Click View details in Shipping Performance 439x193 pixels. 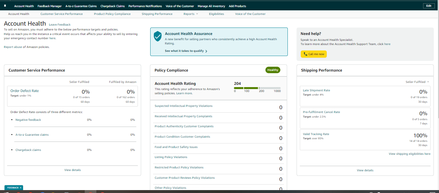pos(365,170)
